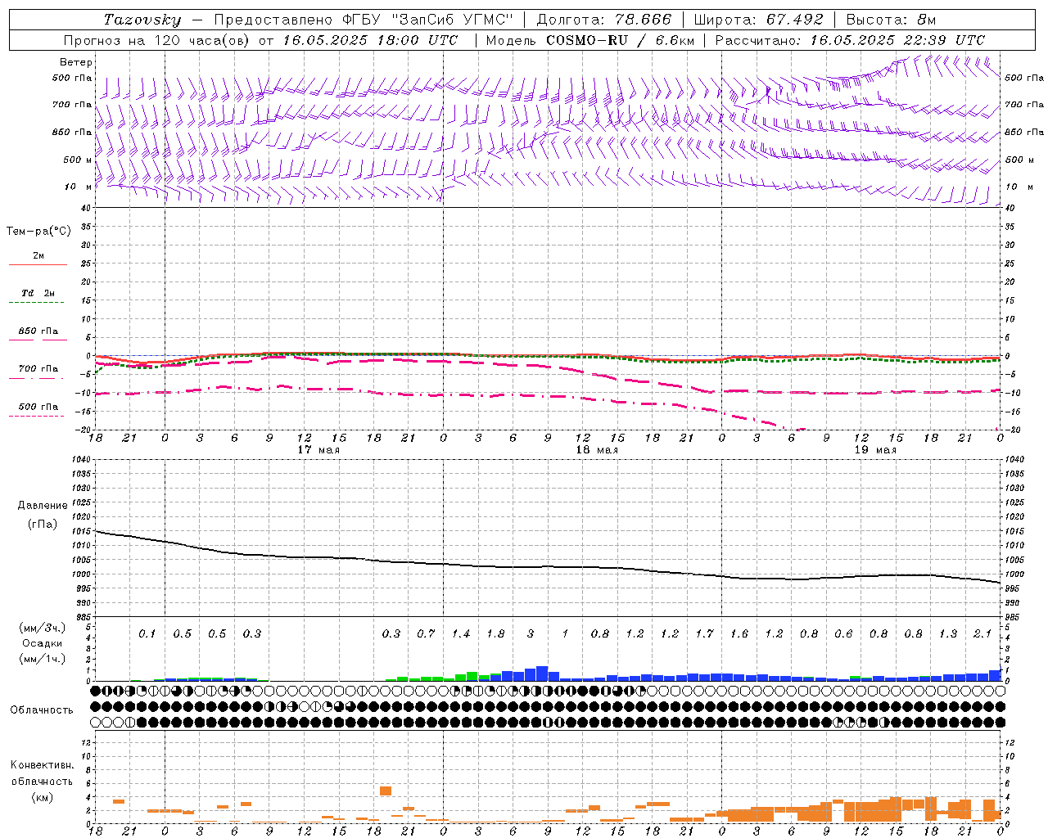Click the precipitation value "1.4"
1048x838 pixels.
coord(461,633)
